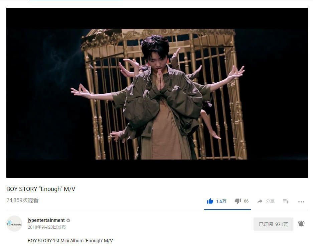Screen dimensions: 313x249
Task: Open the save to playlist icon
Action: [x=286, y=201]
